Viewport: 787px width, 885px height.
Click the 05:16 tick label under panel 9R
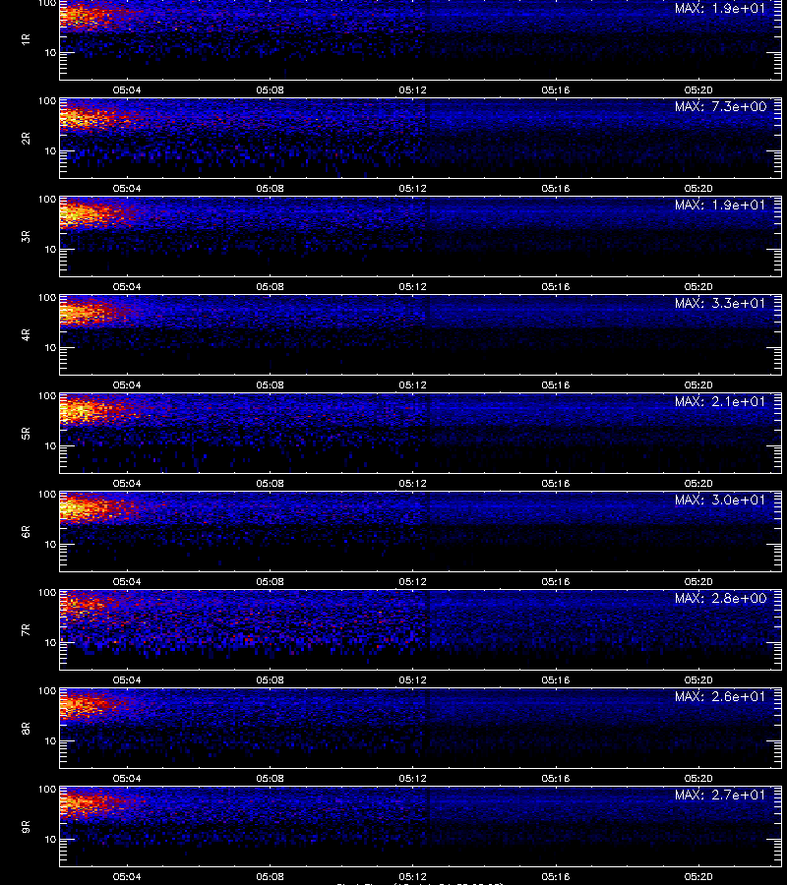tap(556, 876)
